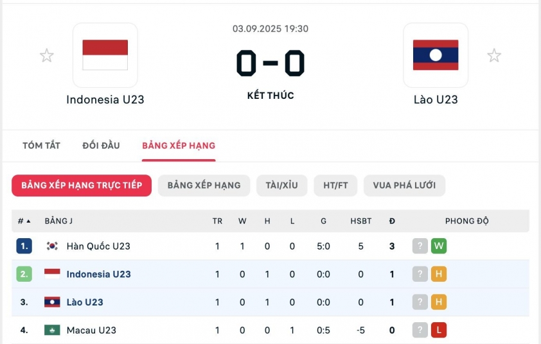
Task: Open the VUA PHÁ LƯỚI list
Action: pos(404,185)
